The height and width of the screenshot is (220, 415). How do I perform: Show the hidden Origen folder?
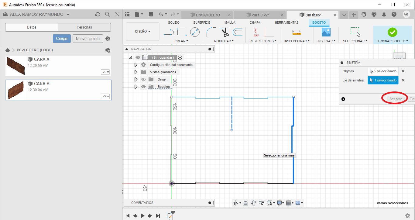143,79
